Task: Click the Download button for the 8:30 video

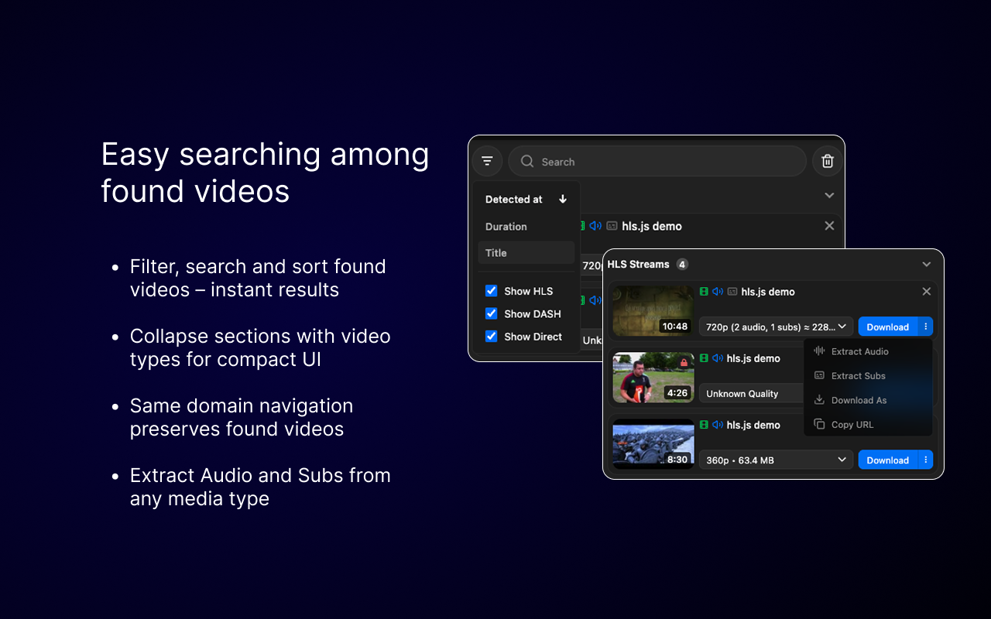Action: click(x=888, y=460)
